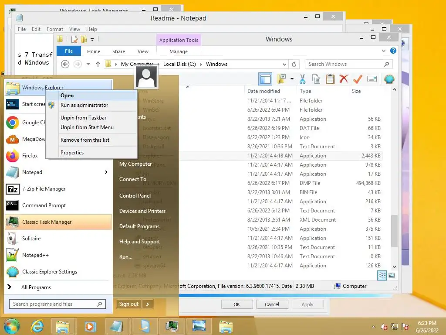Click New Folder icon in Quick Access Toolbar
Image resolution: width=446 pixels, height=335 pixels.
[84, 39]
